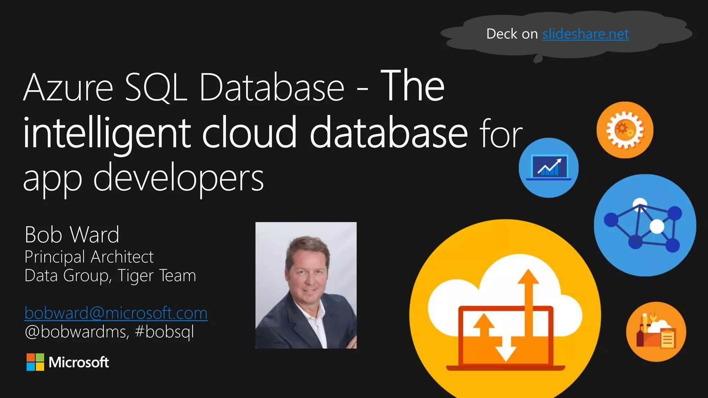Click the orange gear settings icon
This screenshot has height=398, width=708.
(x=625, y=130)
